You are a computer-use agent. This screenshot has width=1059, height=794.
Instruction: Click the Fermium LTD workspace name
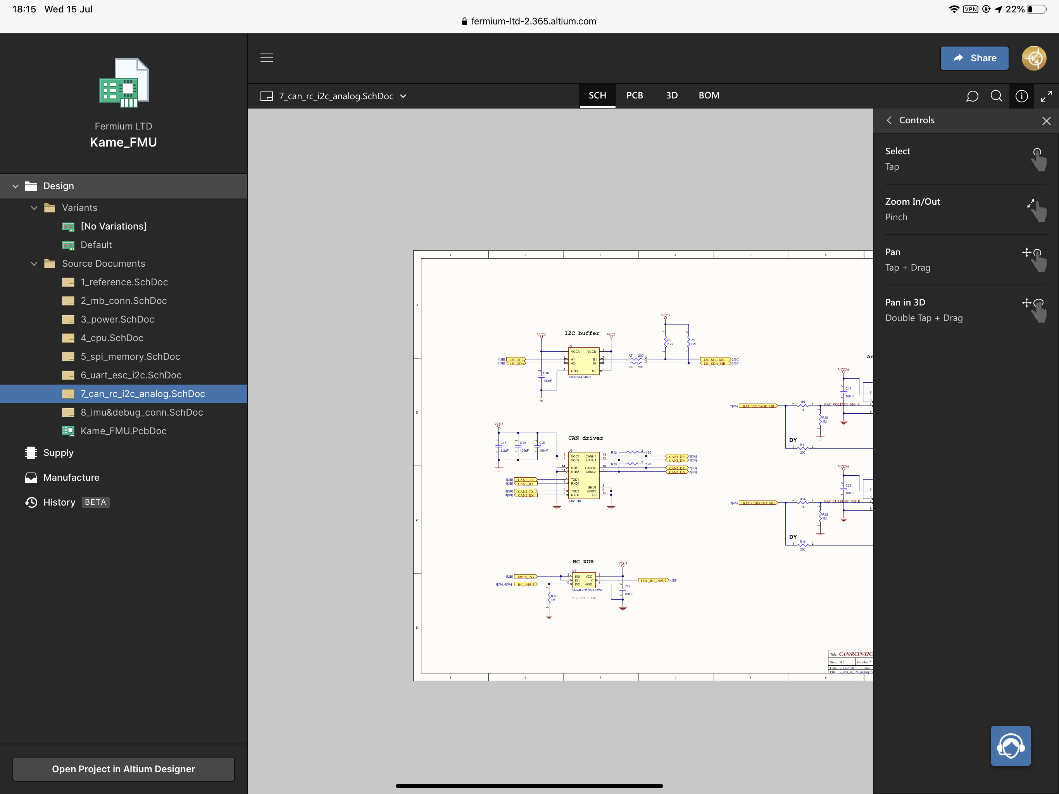click(x=124, y=126)
